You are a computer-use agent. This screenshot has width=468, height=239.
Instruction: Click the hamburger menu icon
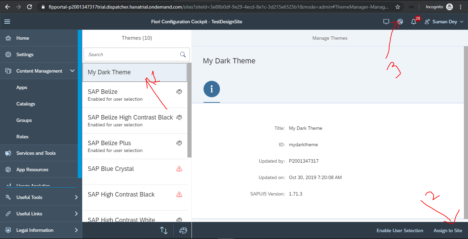[x=7, y=22]
